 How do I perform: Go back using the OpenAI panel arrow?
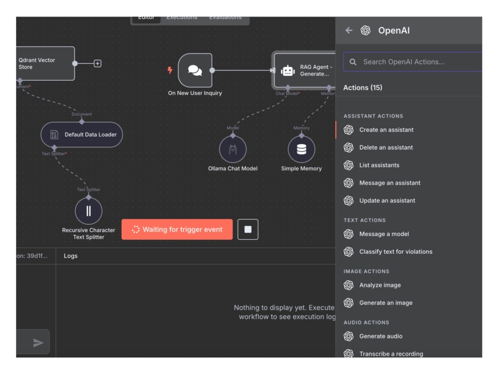tap(349, 30)
